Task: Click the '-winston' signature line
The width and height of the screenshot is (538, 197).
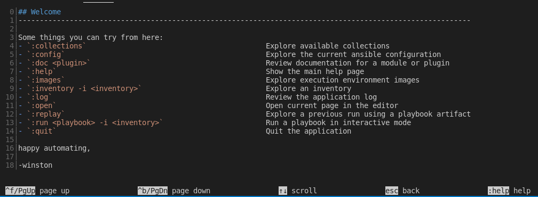Action: (x=35, y=166)
